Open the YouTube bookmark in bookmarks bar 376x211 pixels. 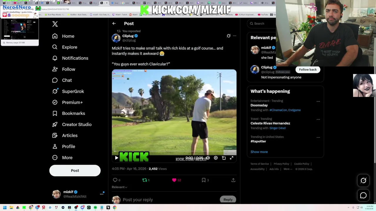click(x=263, y=15)
